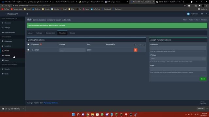Open the Chrome extensions puzzle icon
This screenshot has width=209, height=117.
pos(200,6)
